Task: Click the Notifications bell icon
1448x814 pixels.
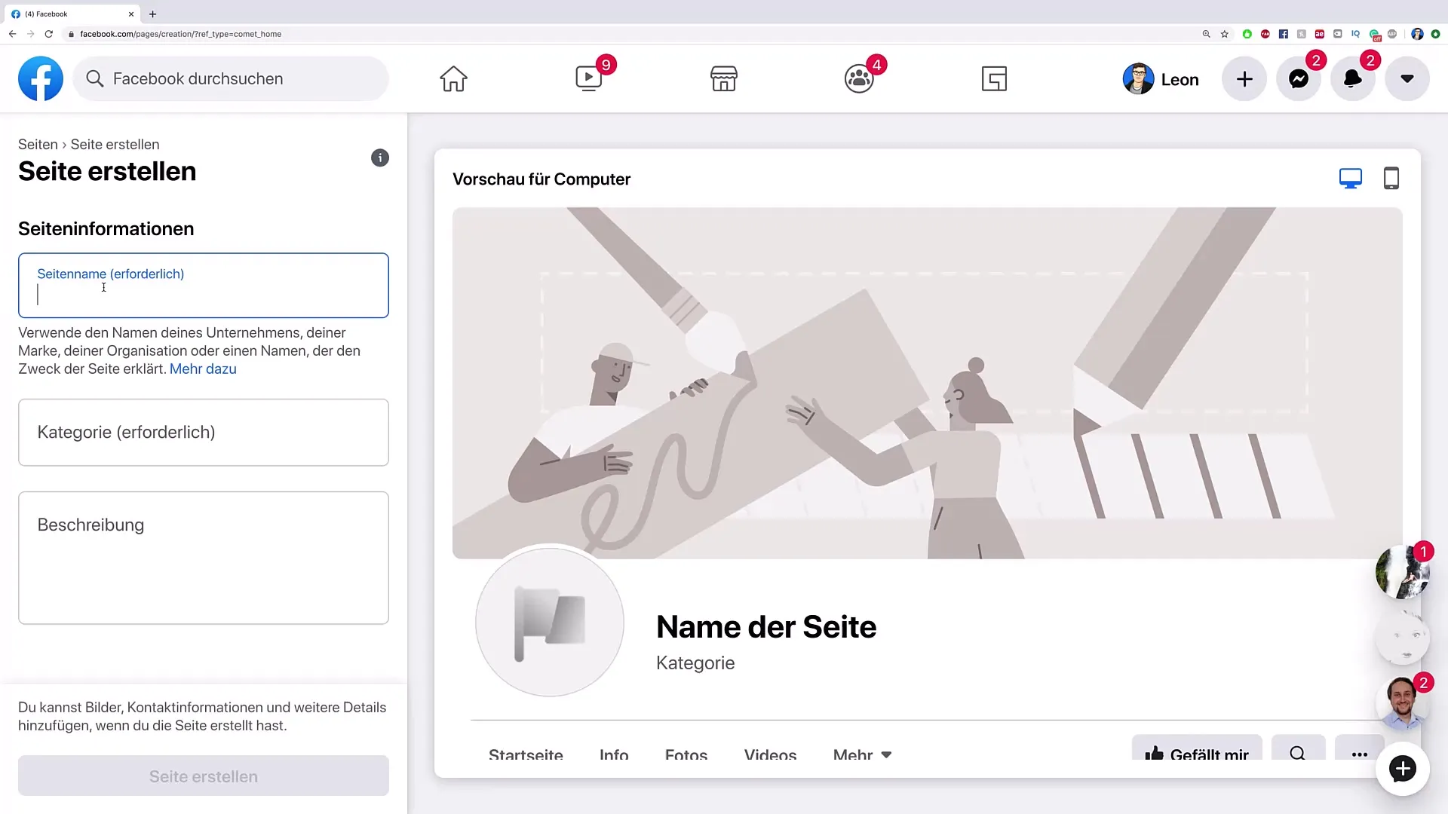Action: [x=1352, y=78]
